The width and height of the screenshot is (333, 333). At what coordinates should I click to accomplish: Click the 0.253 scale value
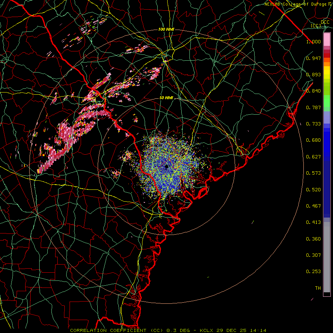pos(313,272)
